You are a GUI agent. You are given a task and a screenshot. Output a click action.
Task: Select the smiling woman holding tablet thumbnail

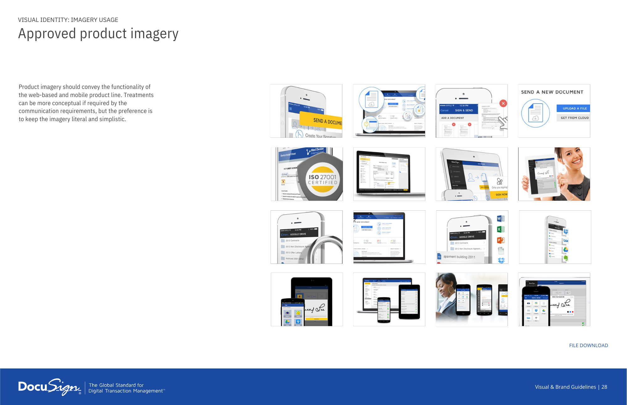(554, 174)
